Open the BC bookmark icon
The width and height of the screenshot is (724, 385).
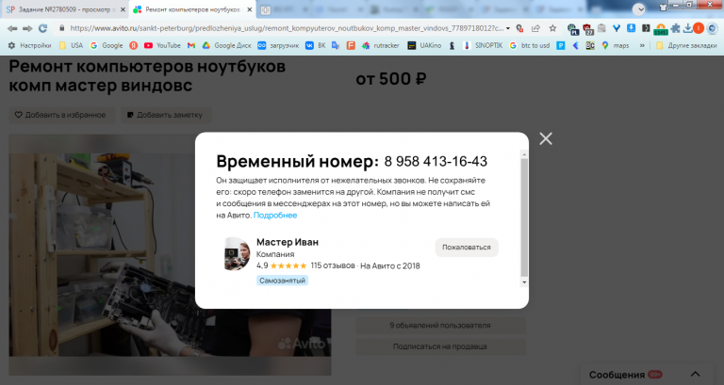pyautogui.click(x=590, y=45)
